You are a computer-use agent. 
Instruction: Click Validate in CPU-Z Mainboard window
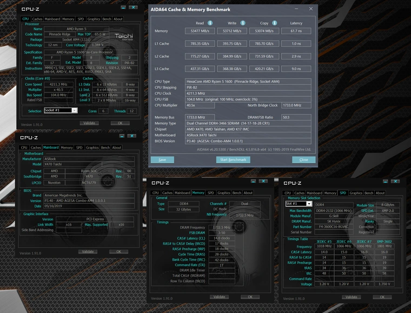coord(88,252)
